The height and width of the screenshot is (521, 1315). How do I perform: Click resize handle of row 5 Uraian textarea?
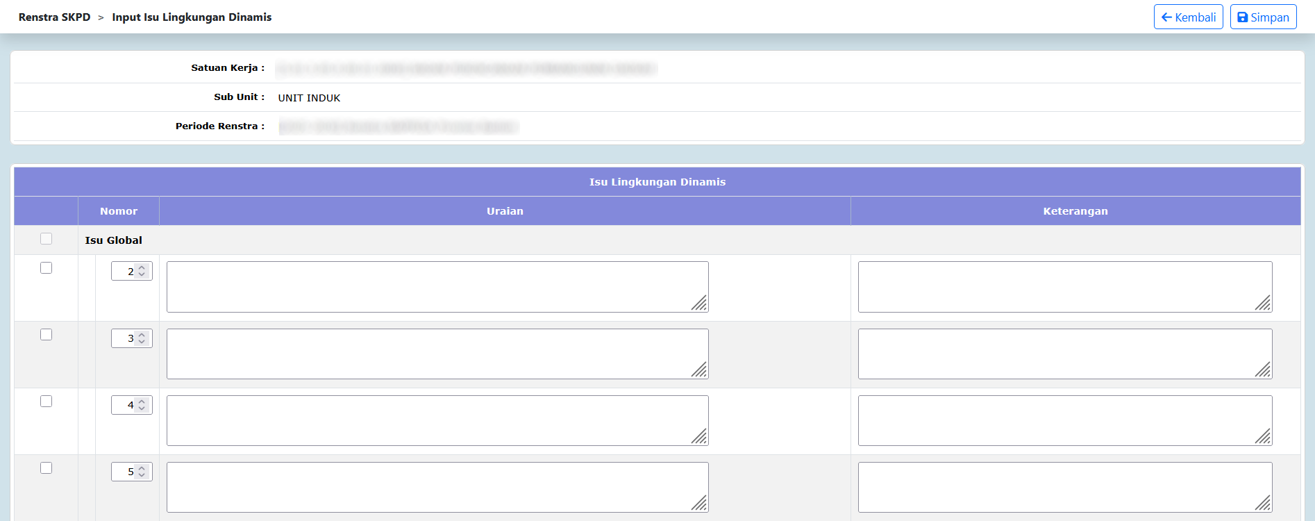700,504
